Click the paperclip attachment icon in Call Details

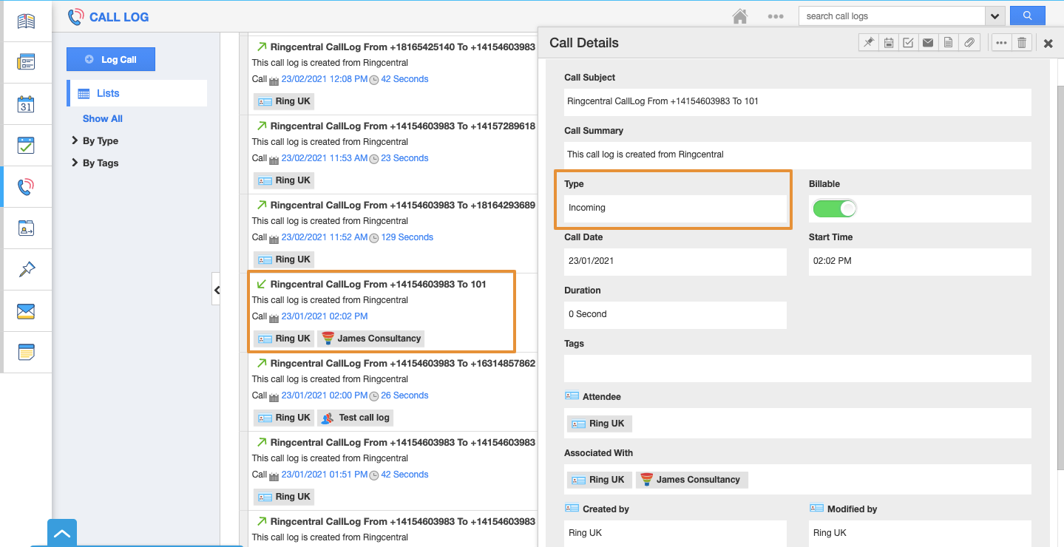click(x=969, y=43)
